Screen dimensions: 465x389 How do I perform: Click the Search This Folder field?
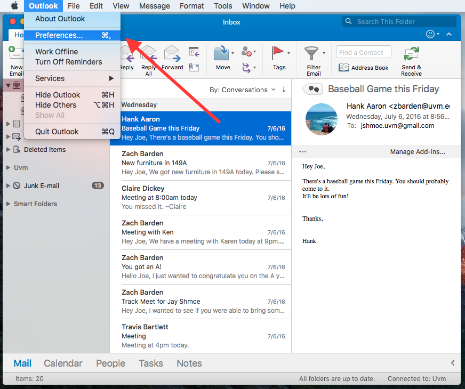[399, 21]
